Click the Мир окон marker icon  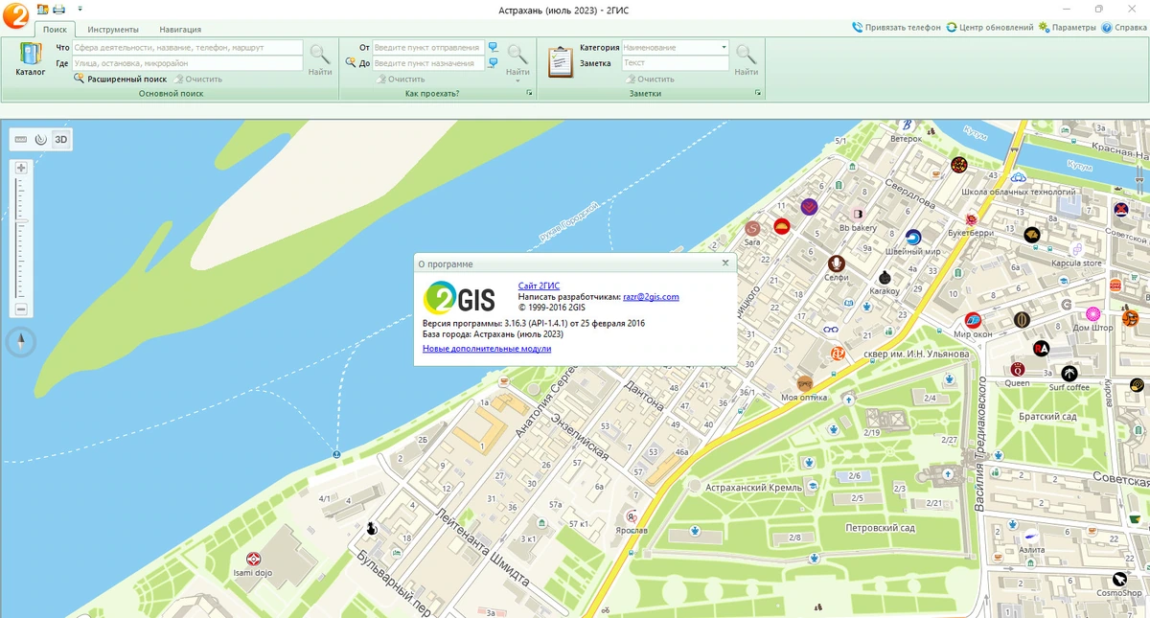point(973,321)
